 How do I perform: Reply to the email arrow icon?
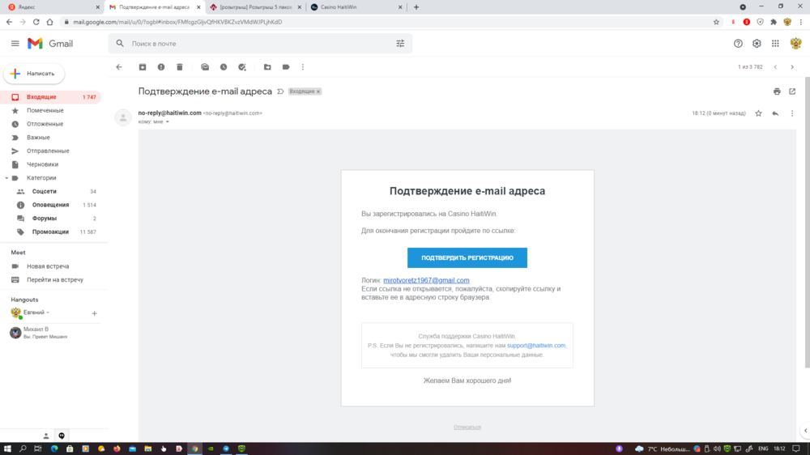775,113
